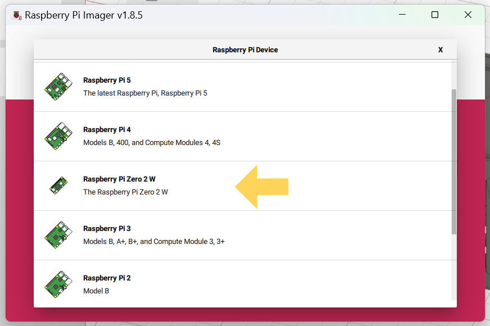Click the Raspberry Pi Imager v1.8.5 window title
The width and height of the screenshot is (490, 326).
84,15
